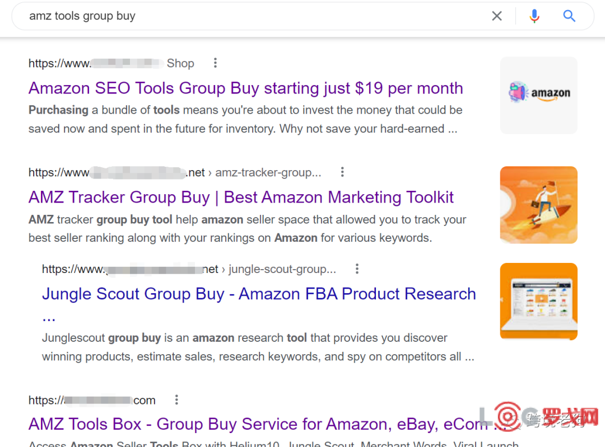Click the fourth result's .com URL
The height and width of the screenshot is (447, 605).
(92, 400)
